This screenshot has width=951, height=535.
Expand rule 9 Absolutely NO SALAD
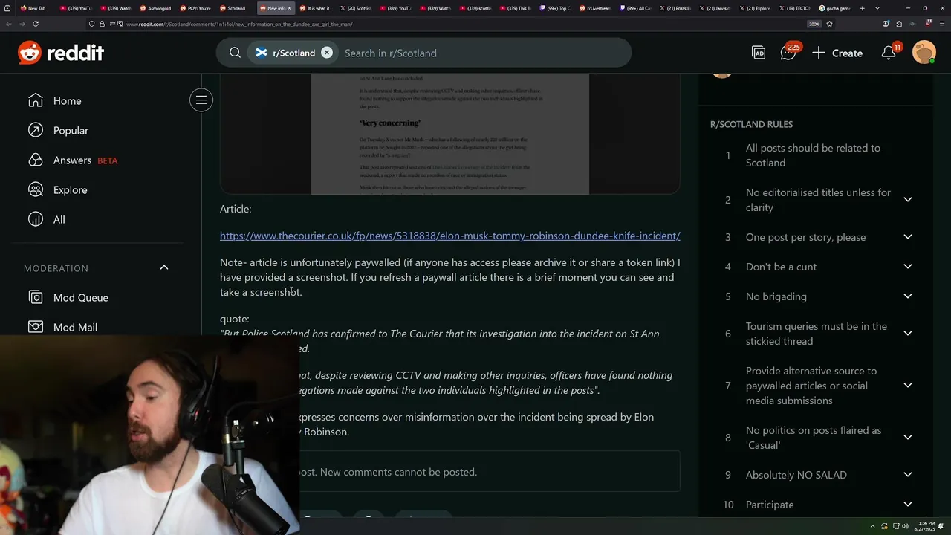pos(908,475)
